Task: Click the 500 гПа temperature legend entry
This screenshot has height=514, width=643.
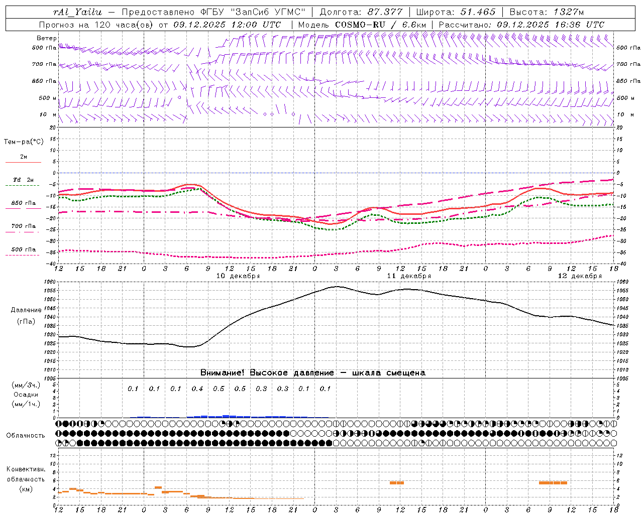Action: point(24,249)
